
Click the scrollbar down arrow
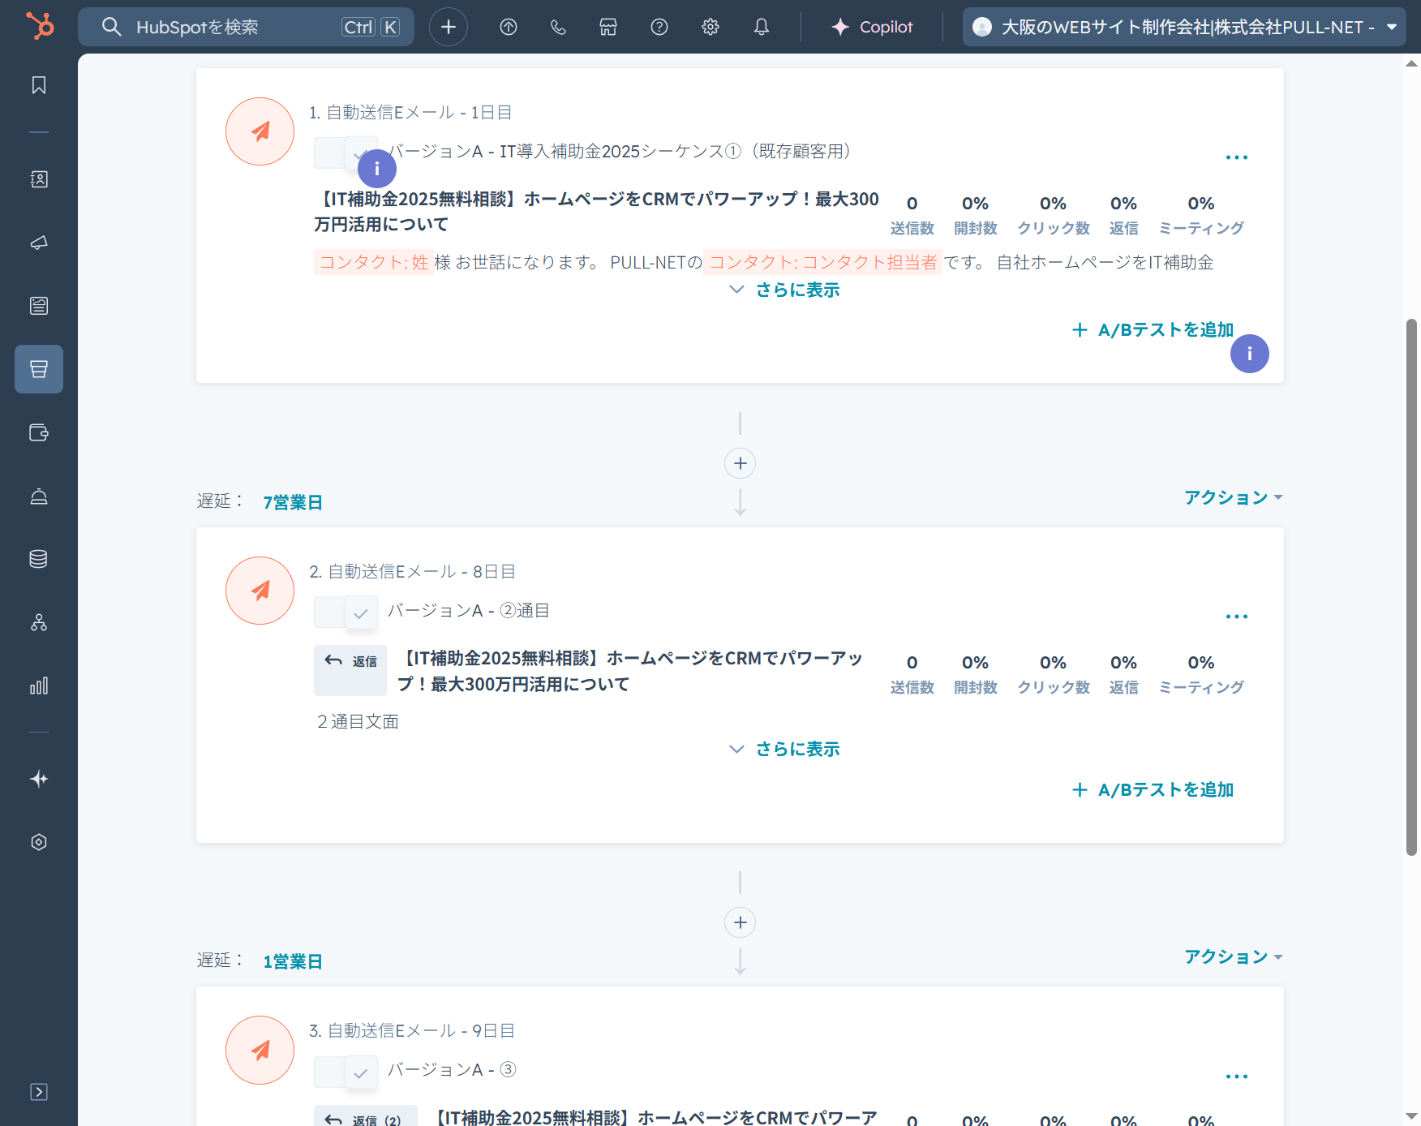click(1411, 1116)
